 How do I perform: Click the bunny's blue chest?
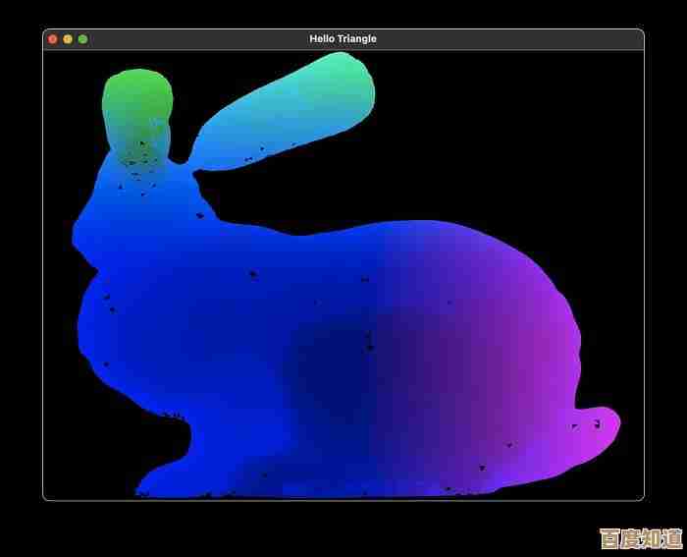[x=128, y=324]
